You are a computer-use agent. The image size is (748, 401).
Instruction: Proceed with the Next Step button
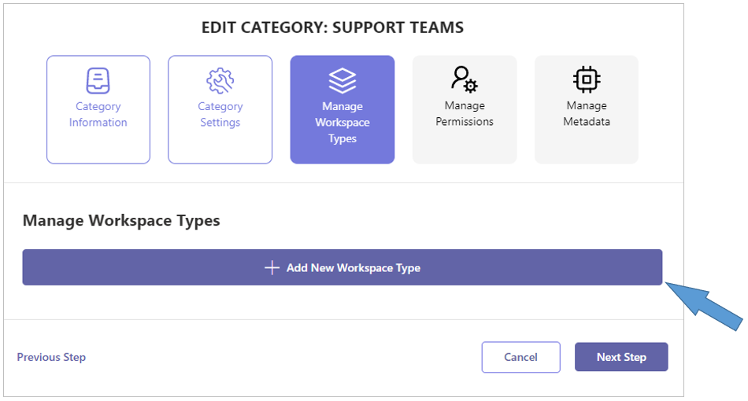pyautogui.click(x=621, y=357)
